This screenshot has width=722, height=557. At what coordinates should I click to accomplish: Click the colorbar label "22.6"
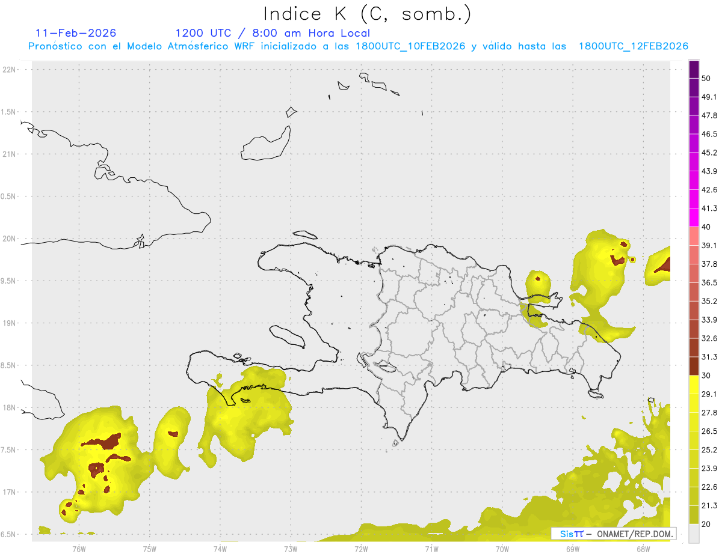[709, 487]
